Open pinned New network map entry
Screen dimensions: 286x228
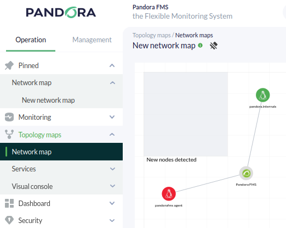48,100
